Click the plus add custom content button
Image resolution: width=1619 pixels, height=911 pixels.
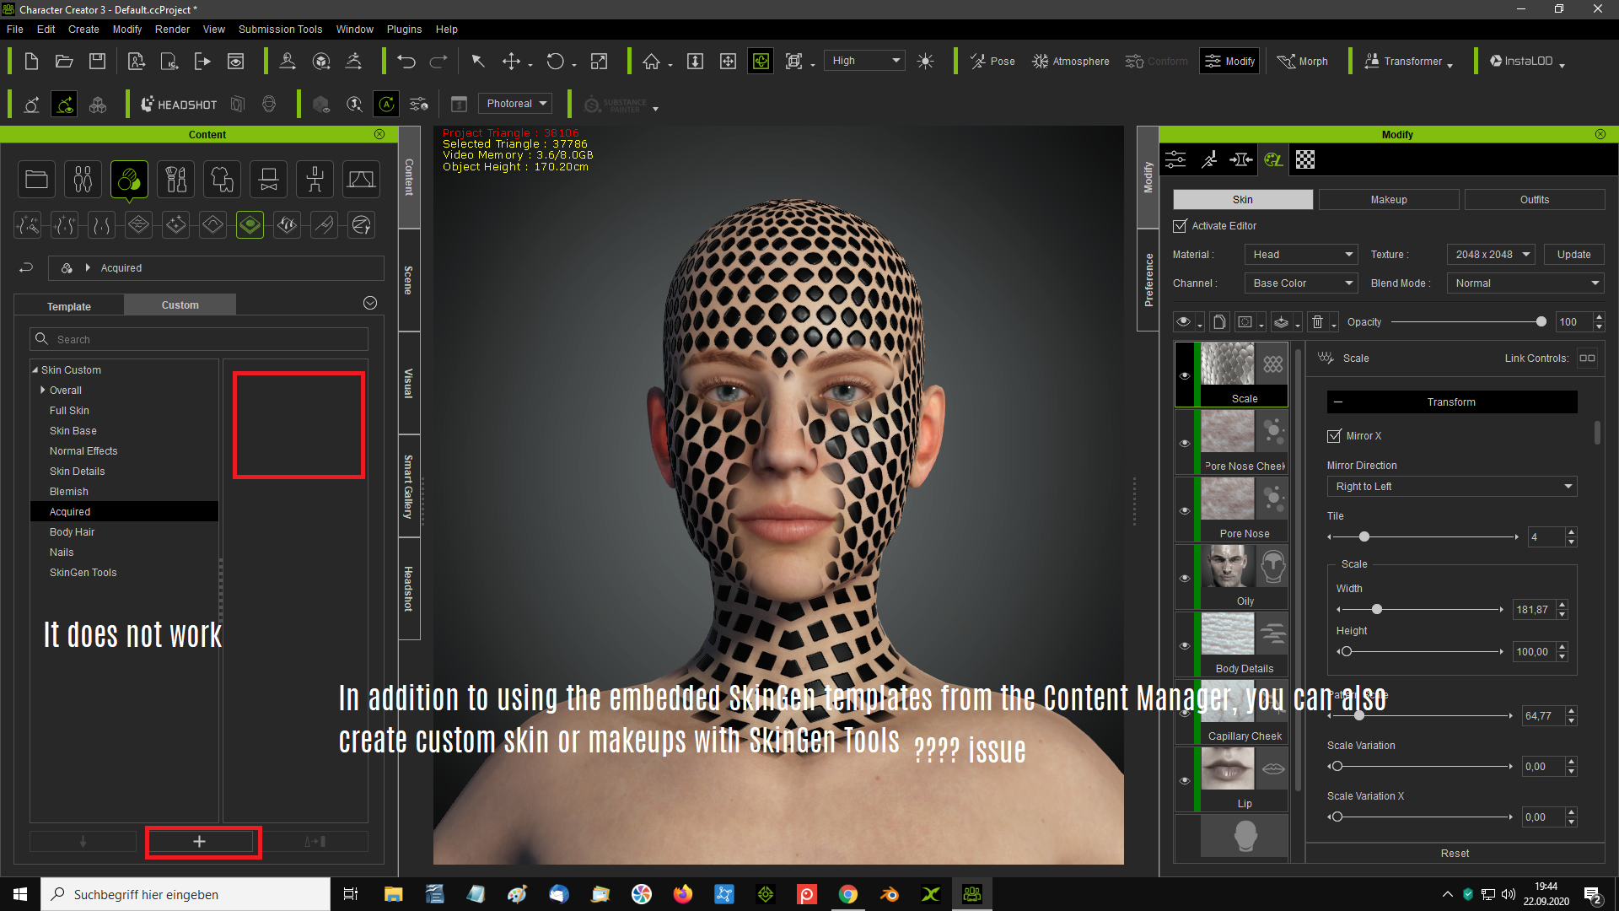(x=199, y=841)
